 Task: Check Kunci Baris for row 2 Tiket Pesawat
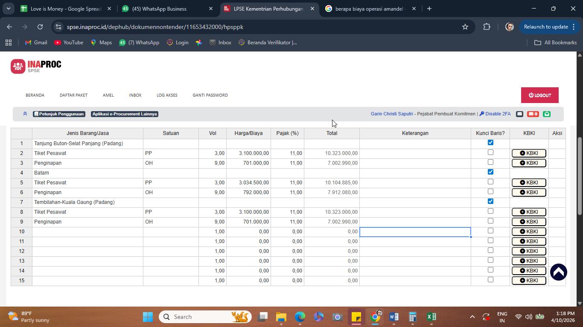pos(490,152)
